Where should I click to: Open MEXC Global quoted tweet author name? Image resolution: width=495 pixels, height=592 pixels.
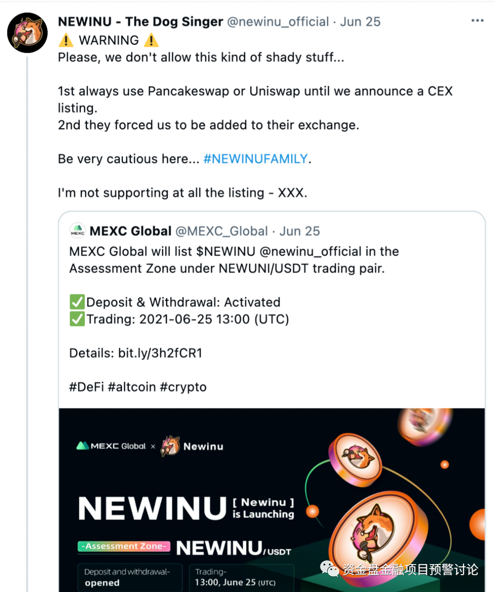(131, 231)
